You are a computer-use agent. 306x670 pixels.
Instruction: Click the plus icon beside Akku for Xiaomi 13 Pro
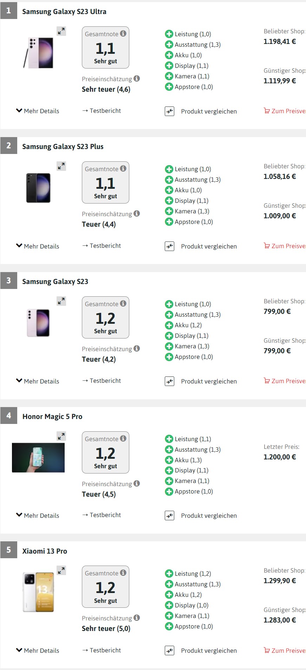pos(169,595)
